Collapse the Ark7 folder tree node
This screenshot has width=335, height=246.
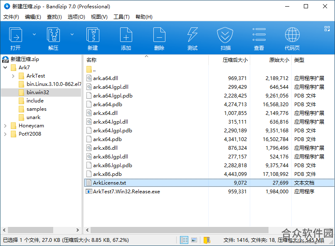pyautogui.click(x=5, y=68)
